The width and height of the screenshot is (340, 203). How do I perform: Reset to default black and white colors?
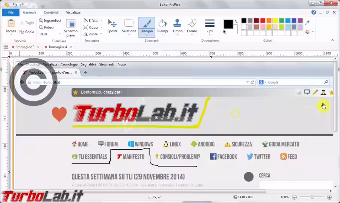pos(225,32)
